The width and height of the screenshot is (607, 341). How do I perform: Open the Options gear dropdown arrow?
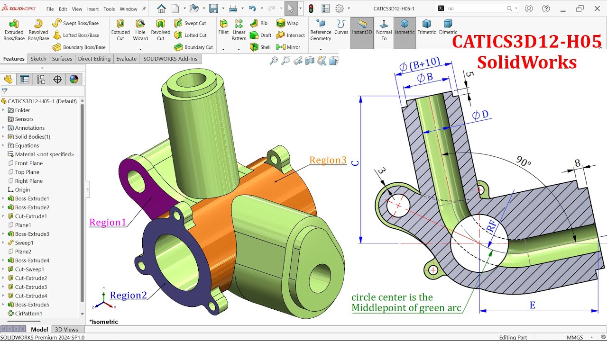(x=349, y=9)
